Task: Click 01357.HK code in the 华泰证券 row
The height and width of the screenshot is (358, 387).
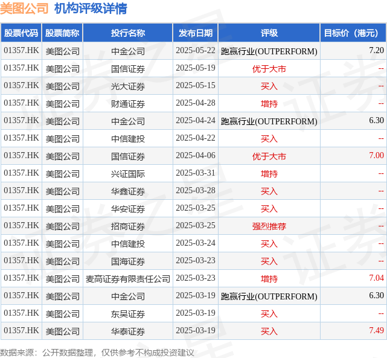Action: (x=21, y=331)
